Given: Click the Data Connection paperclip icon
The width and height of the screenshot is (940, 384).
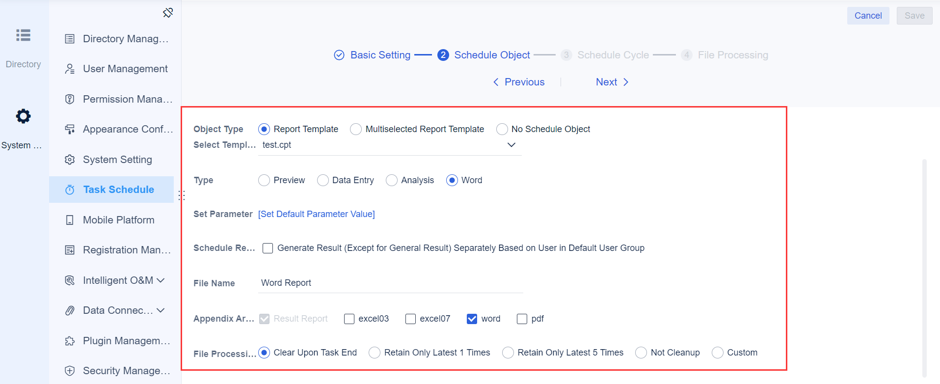Looking at the screenshot, I should [70, 310].
